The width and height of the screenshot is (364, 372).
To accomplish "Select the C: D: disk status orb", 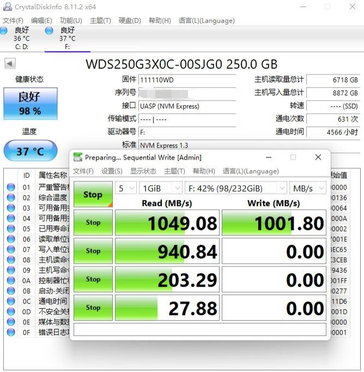I will [x=3, y=31].
